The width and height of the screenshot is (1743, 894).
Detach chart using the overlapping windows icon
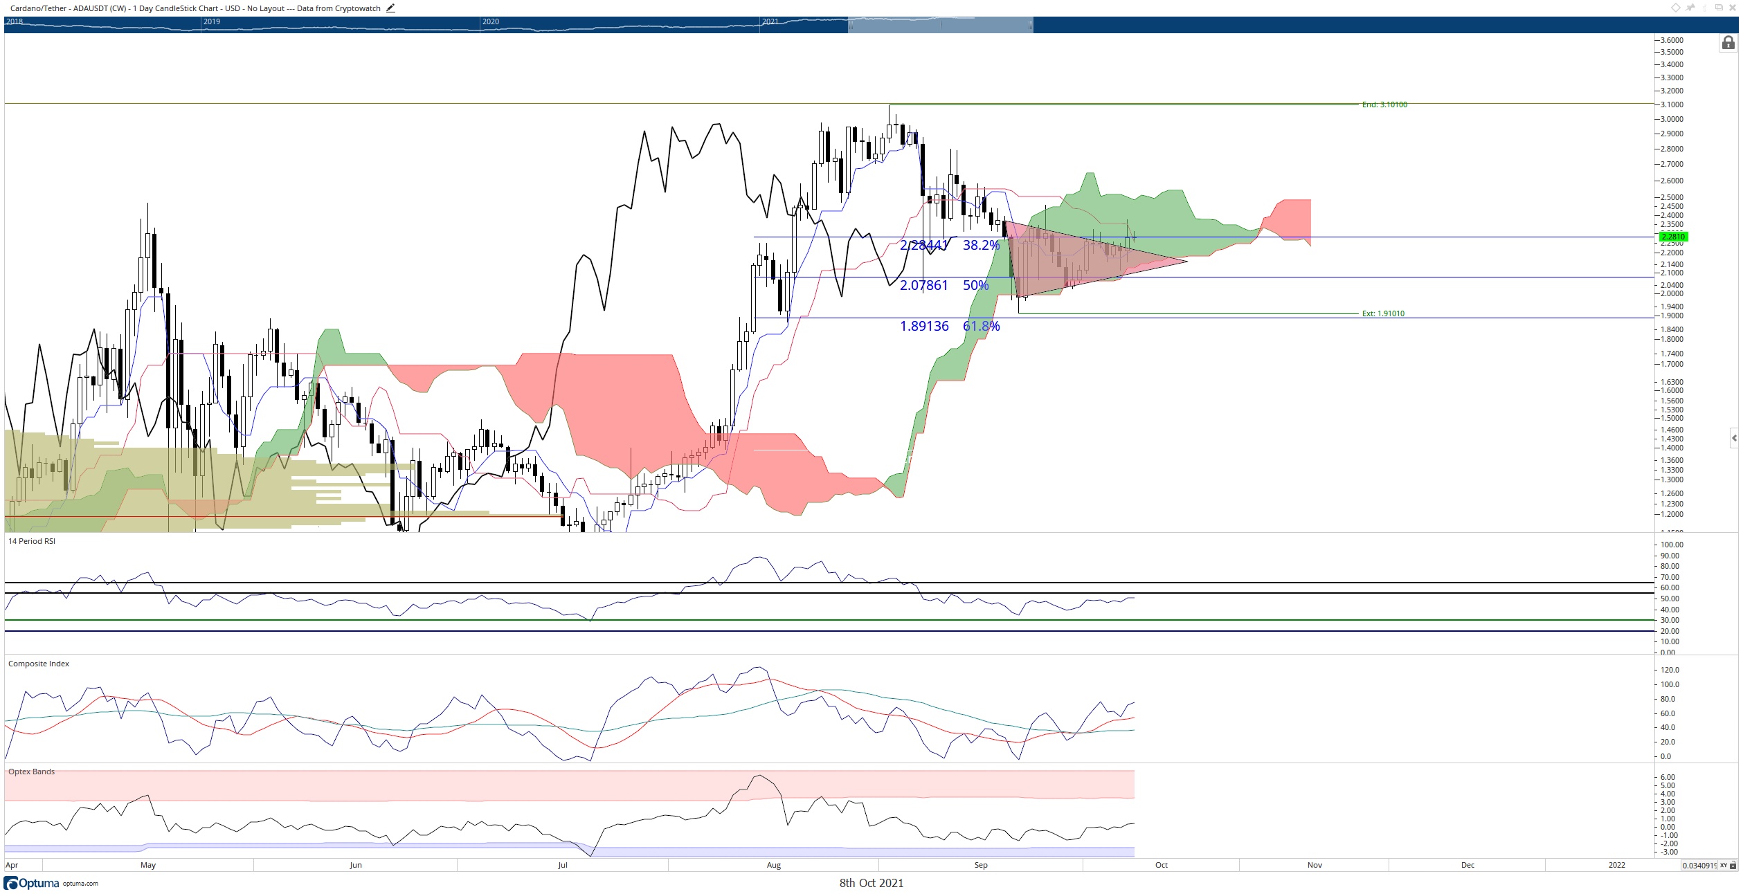[x=1719, y=8]
